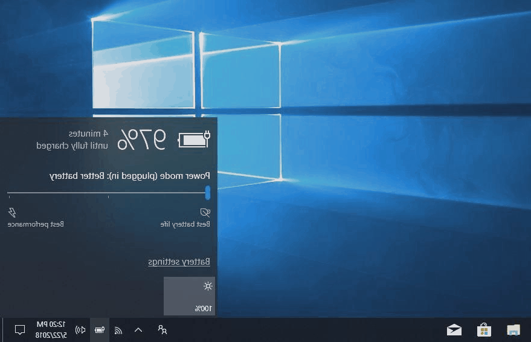The width and height of the screenshot is (531, 342).
Task: Open the Microsoft Store taskbar icon
Action: (484, 330)
